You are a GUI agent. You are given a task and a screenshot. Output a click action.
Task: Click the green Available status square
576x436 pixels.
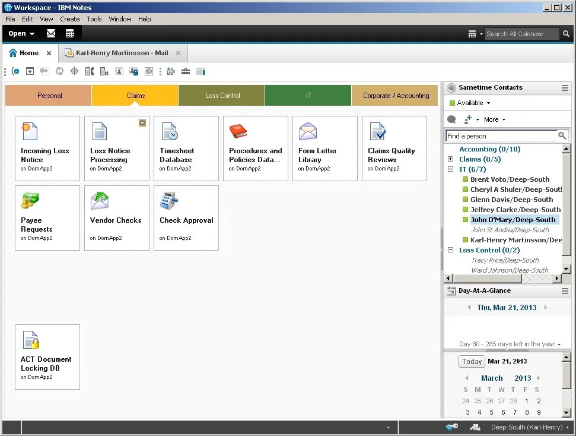[453, 102]
